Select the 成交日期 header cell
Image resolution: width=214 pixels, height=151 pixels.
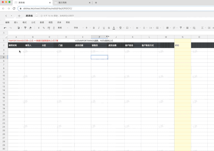tap(83, 45)
